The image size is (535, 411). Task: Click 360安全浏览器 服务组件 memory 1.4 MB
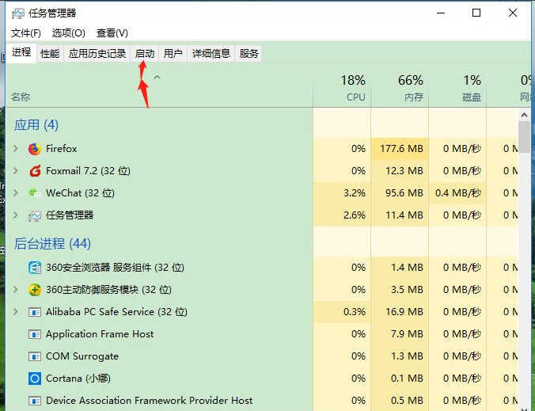point(407,268)
